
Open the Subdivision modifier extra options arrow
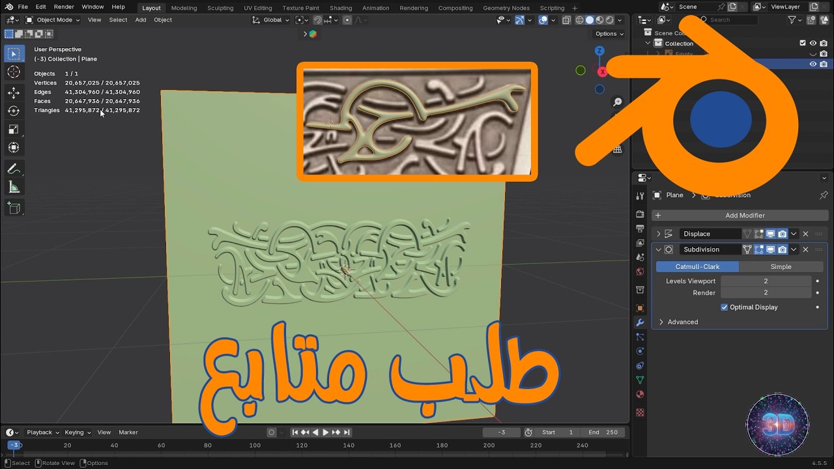(x=794, y=249)
